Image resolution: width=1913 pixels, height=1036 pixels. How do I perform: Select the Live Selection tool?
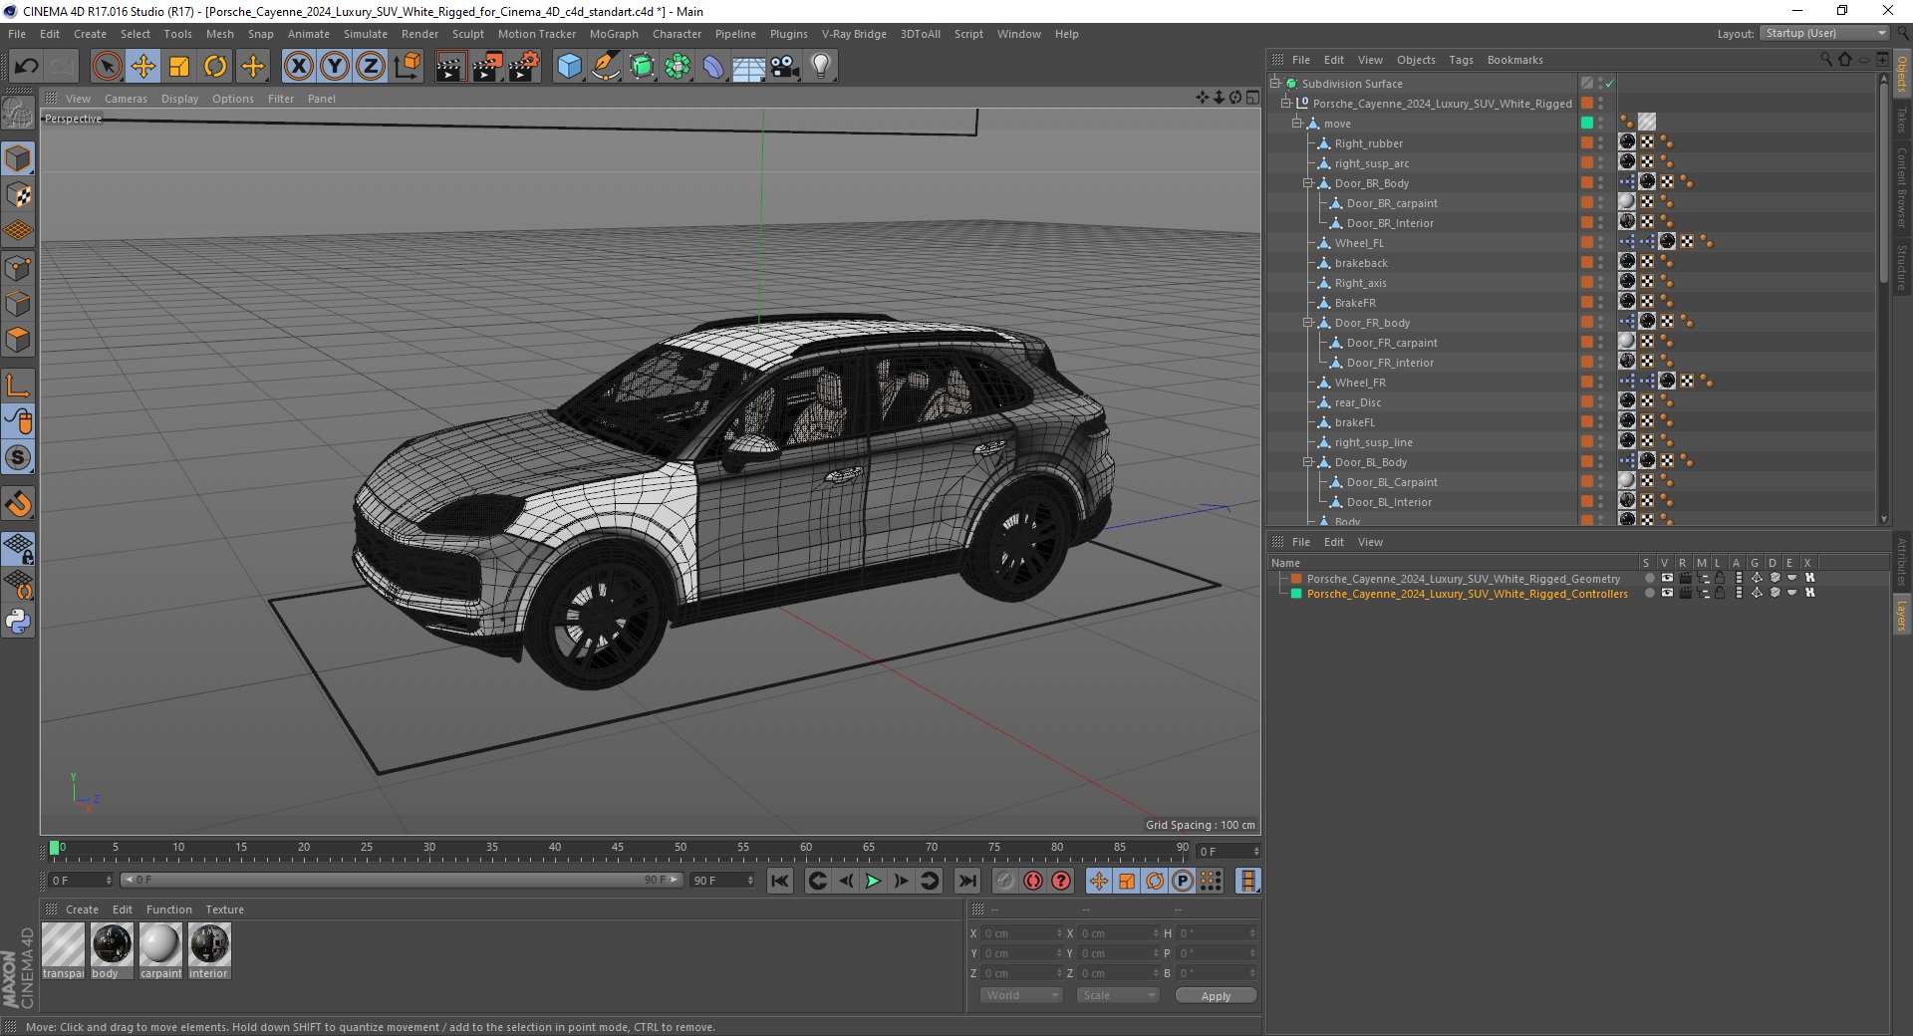point(107,67)
